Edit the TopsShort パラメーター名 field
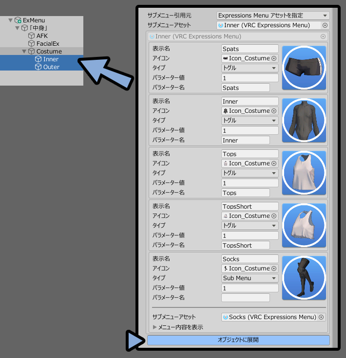 [x=246, y=245]
